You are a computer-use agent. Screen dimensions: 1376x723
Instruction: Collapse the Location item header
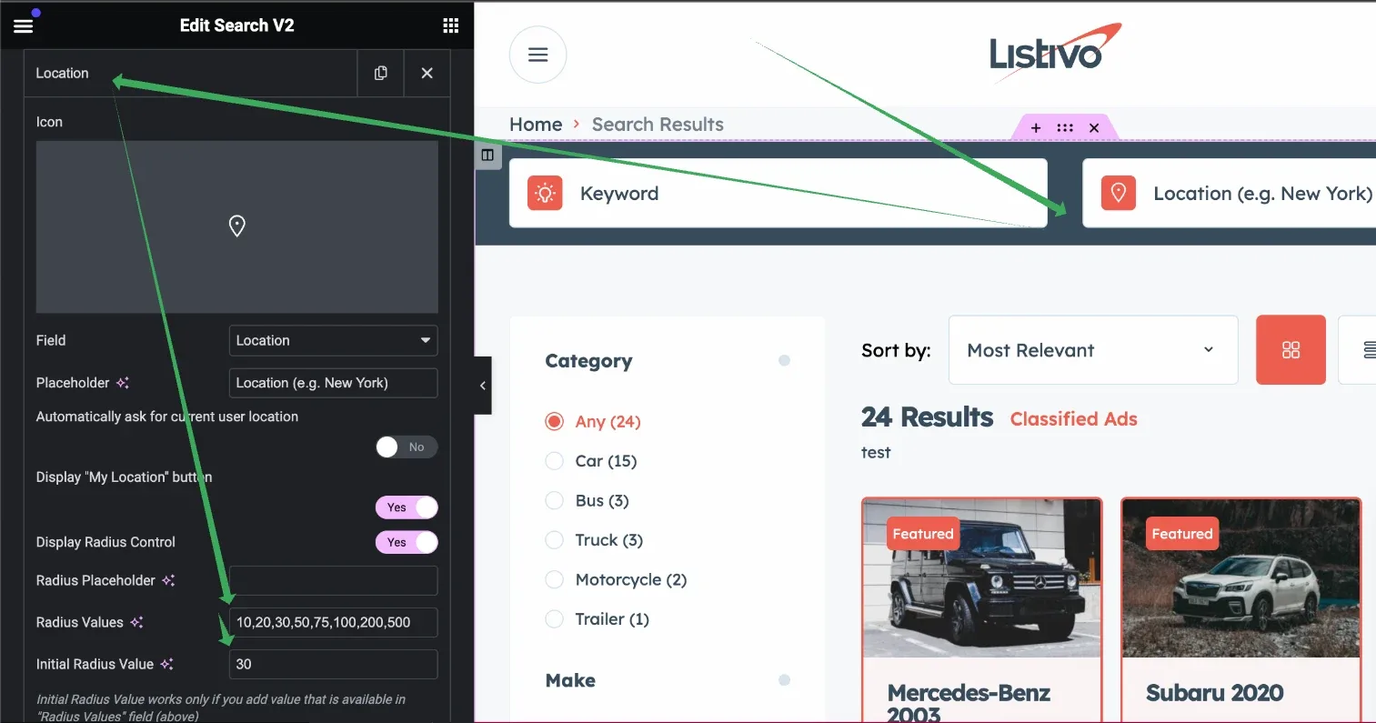190,73
